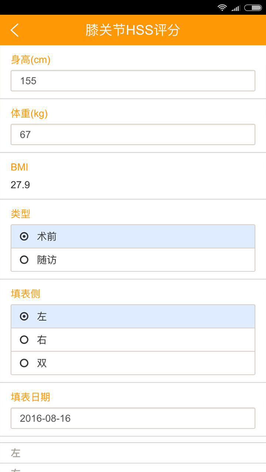The width and height of the screenshot is (266, 472).
Task: Tap the BMI value 27.9
Action: pos(20,185)
